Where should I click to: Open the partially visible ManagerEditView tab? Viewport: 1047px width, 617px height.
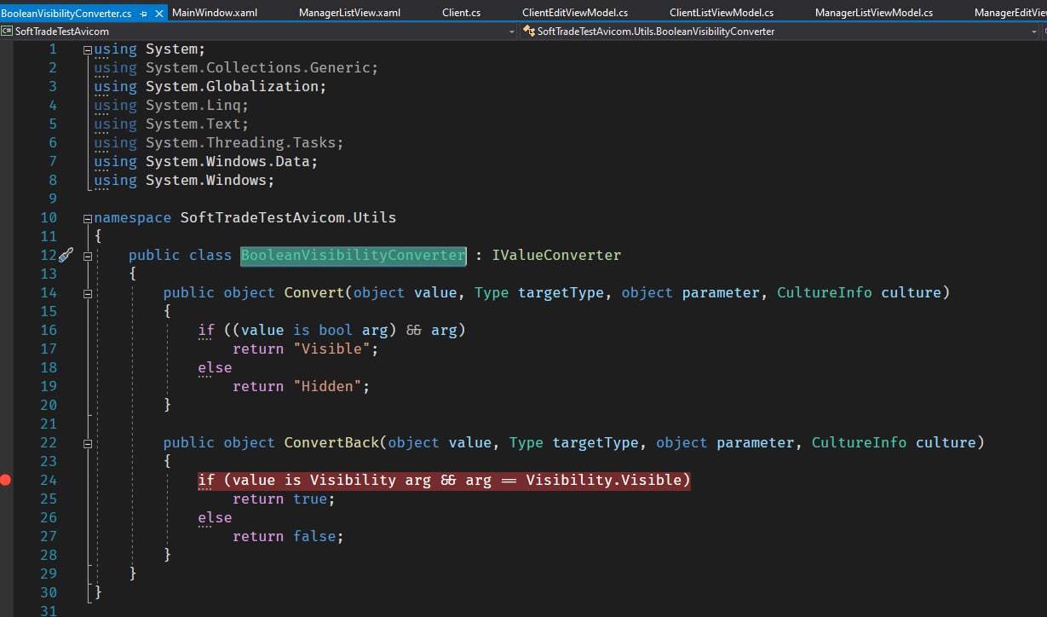1010,13
